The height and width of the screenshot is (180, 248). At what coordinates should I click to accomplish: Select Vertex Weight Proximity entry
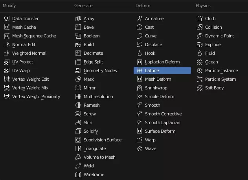(32, 96)
